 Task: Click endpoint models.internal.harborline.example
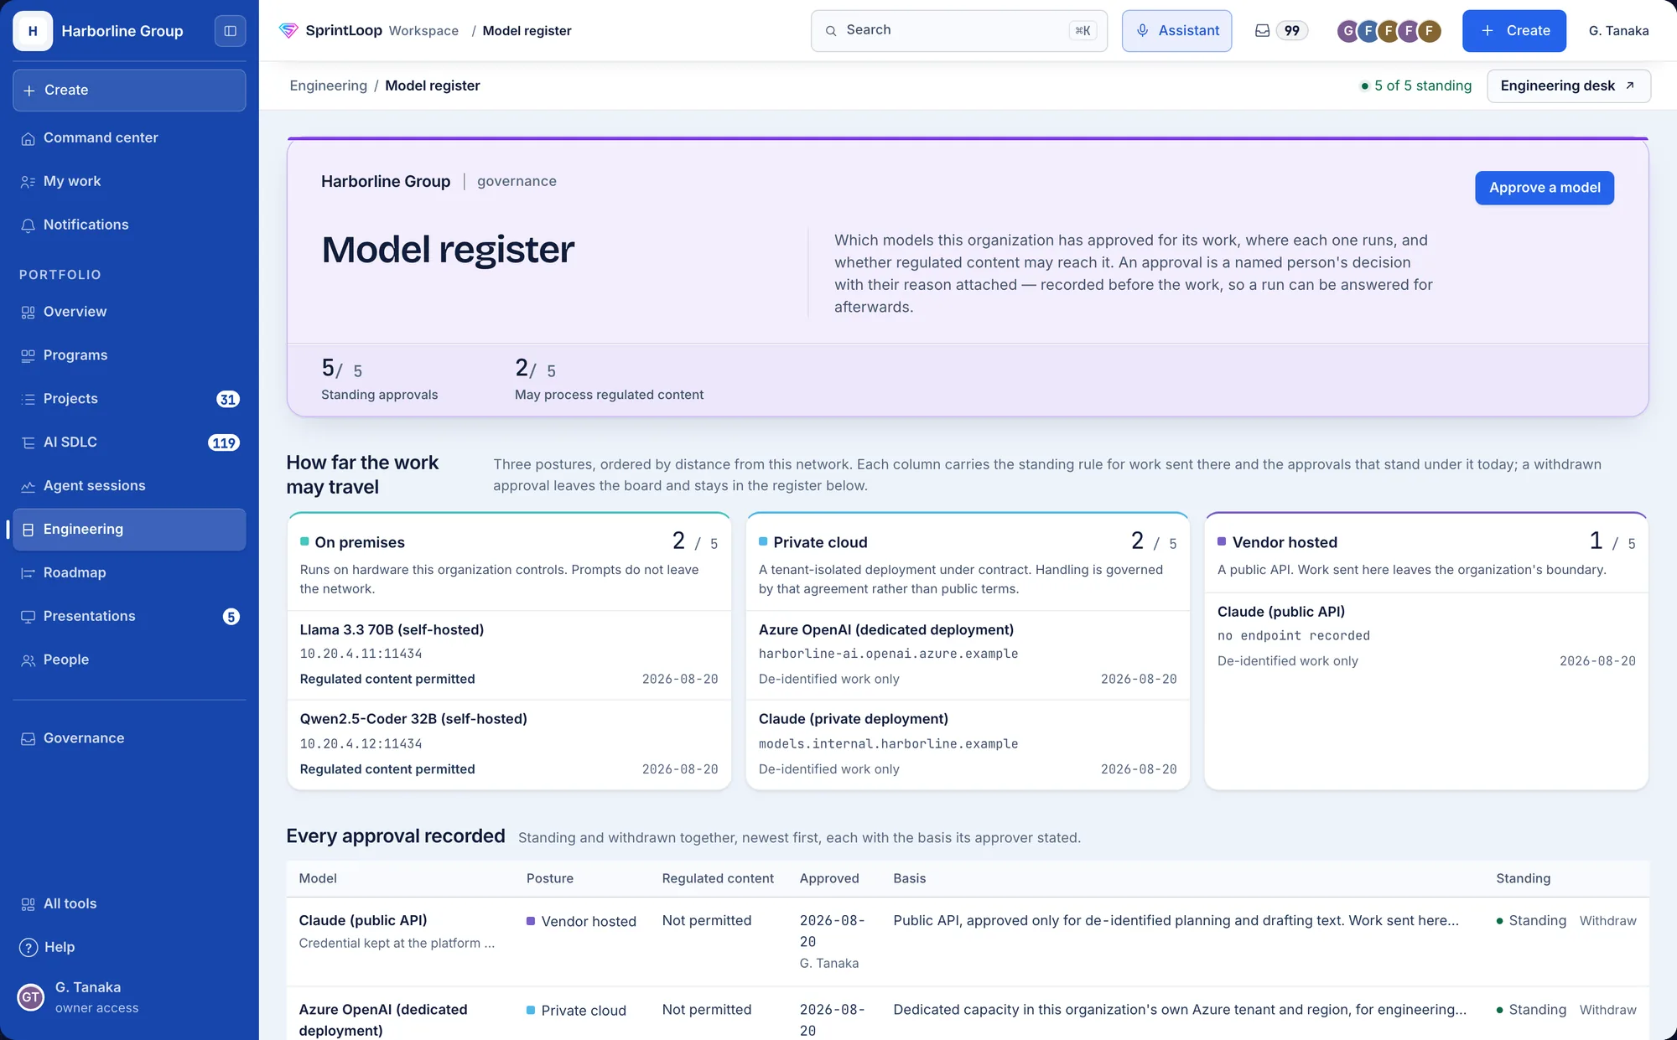click(x=888, y=744)
